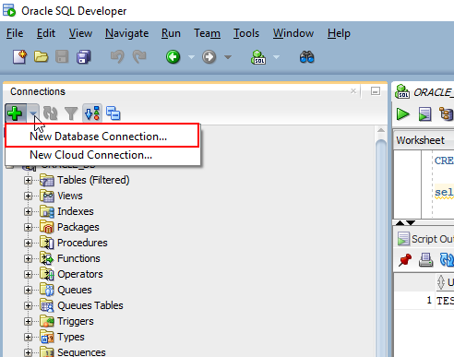
Task: Select Packages in the connection tree
Action: 78,227
